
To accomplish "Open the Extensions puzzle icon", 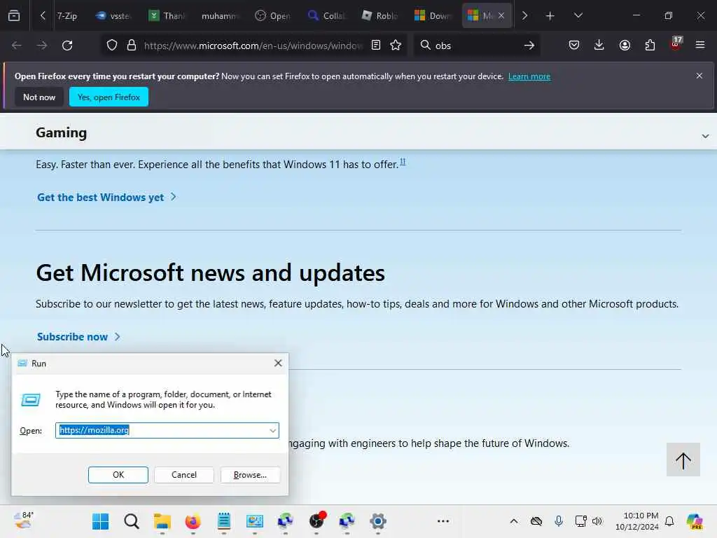I will [650, 46].
